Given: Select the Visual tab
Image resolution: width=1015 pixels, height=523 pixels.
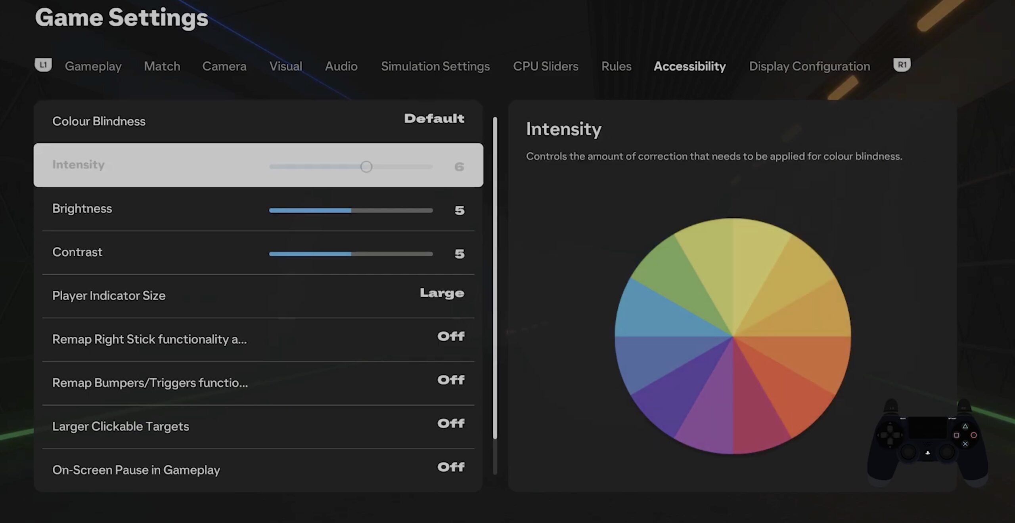Looking at the screenshot, I should click(285, 66).
